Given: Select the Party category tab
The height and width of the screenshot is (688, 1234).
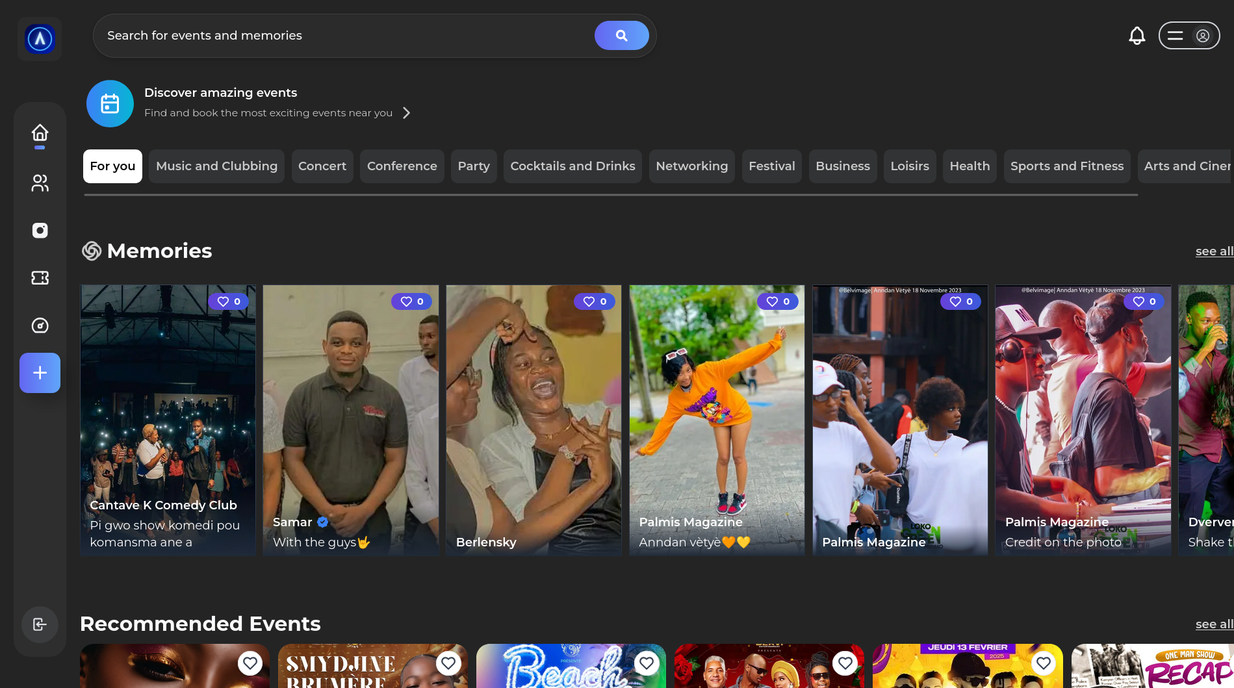Looking at the screenshot, I should (474, 166).
